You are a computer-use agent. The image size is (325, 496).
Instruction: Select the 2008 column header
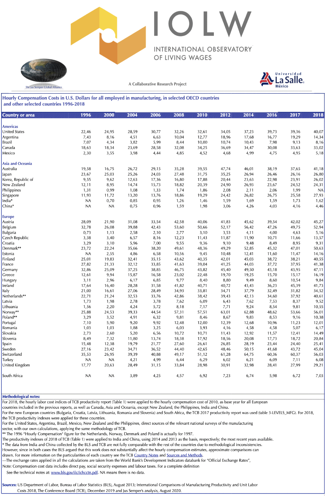coord(179,115)
